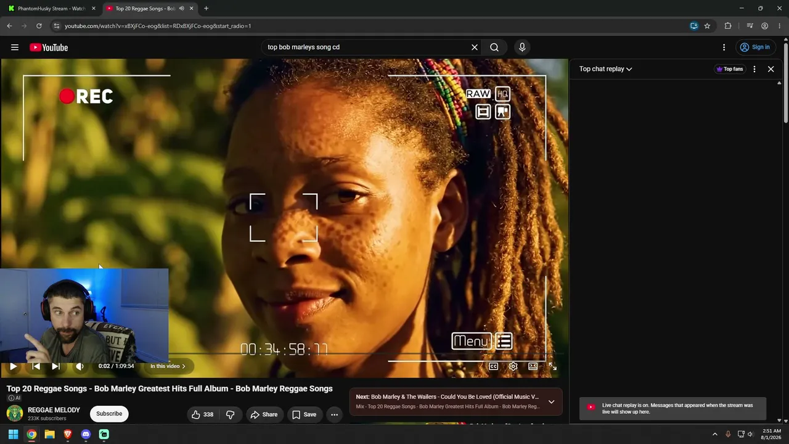Image resolution: width=789 pixels, height=444 pixels.
Task: Close the chat replay panel
Action: [x=771, y=69]
